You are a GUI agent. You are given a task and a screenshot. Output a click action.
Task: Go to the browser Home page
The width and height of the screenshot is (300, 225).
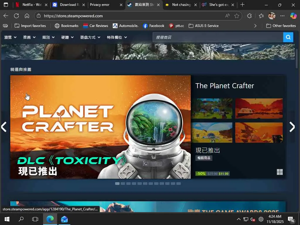27,16
